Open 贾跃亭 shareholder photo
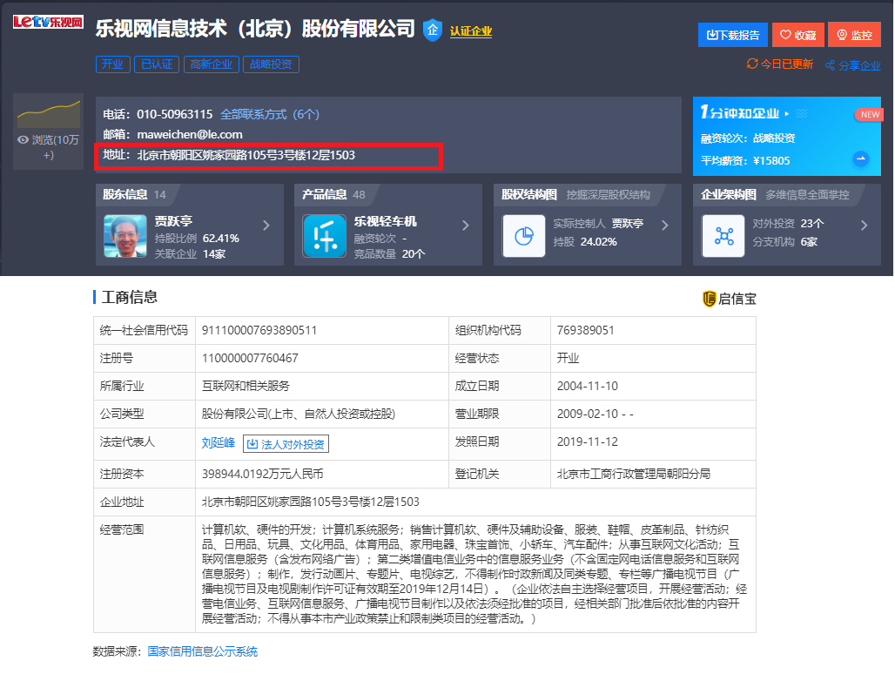Image resolution: width=895 pixels, height=674 pixels. coord(125,236)
